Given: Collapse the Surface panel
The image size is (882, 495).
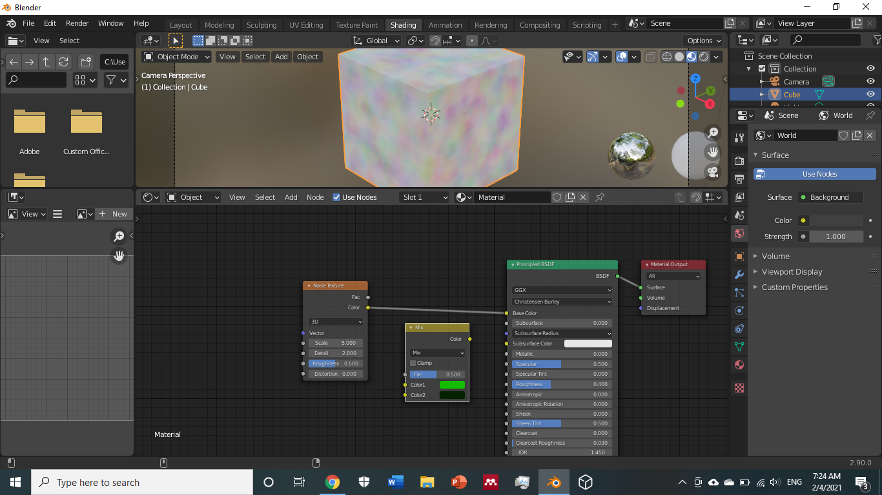Looking at the screenshot, I should click(x=774, y=155).
